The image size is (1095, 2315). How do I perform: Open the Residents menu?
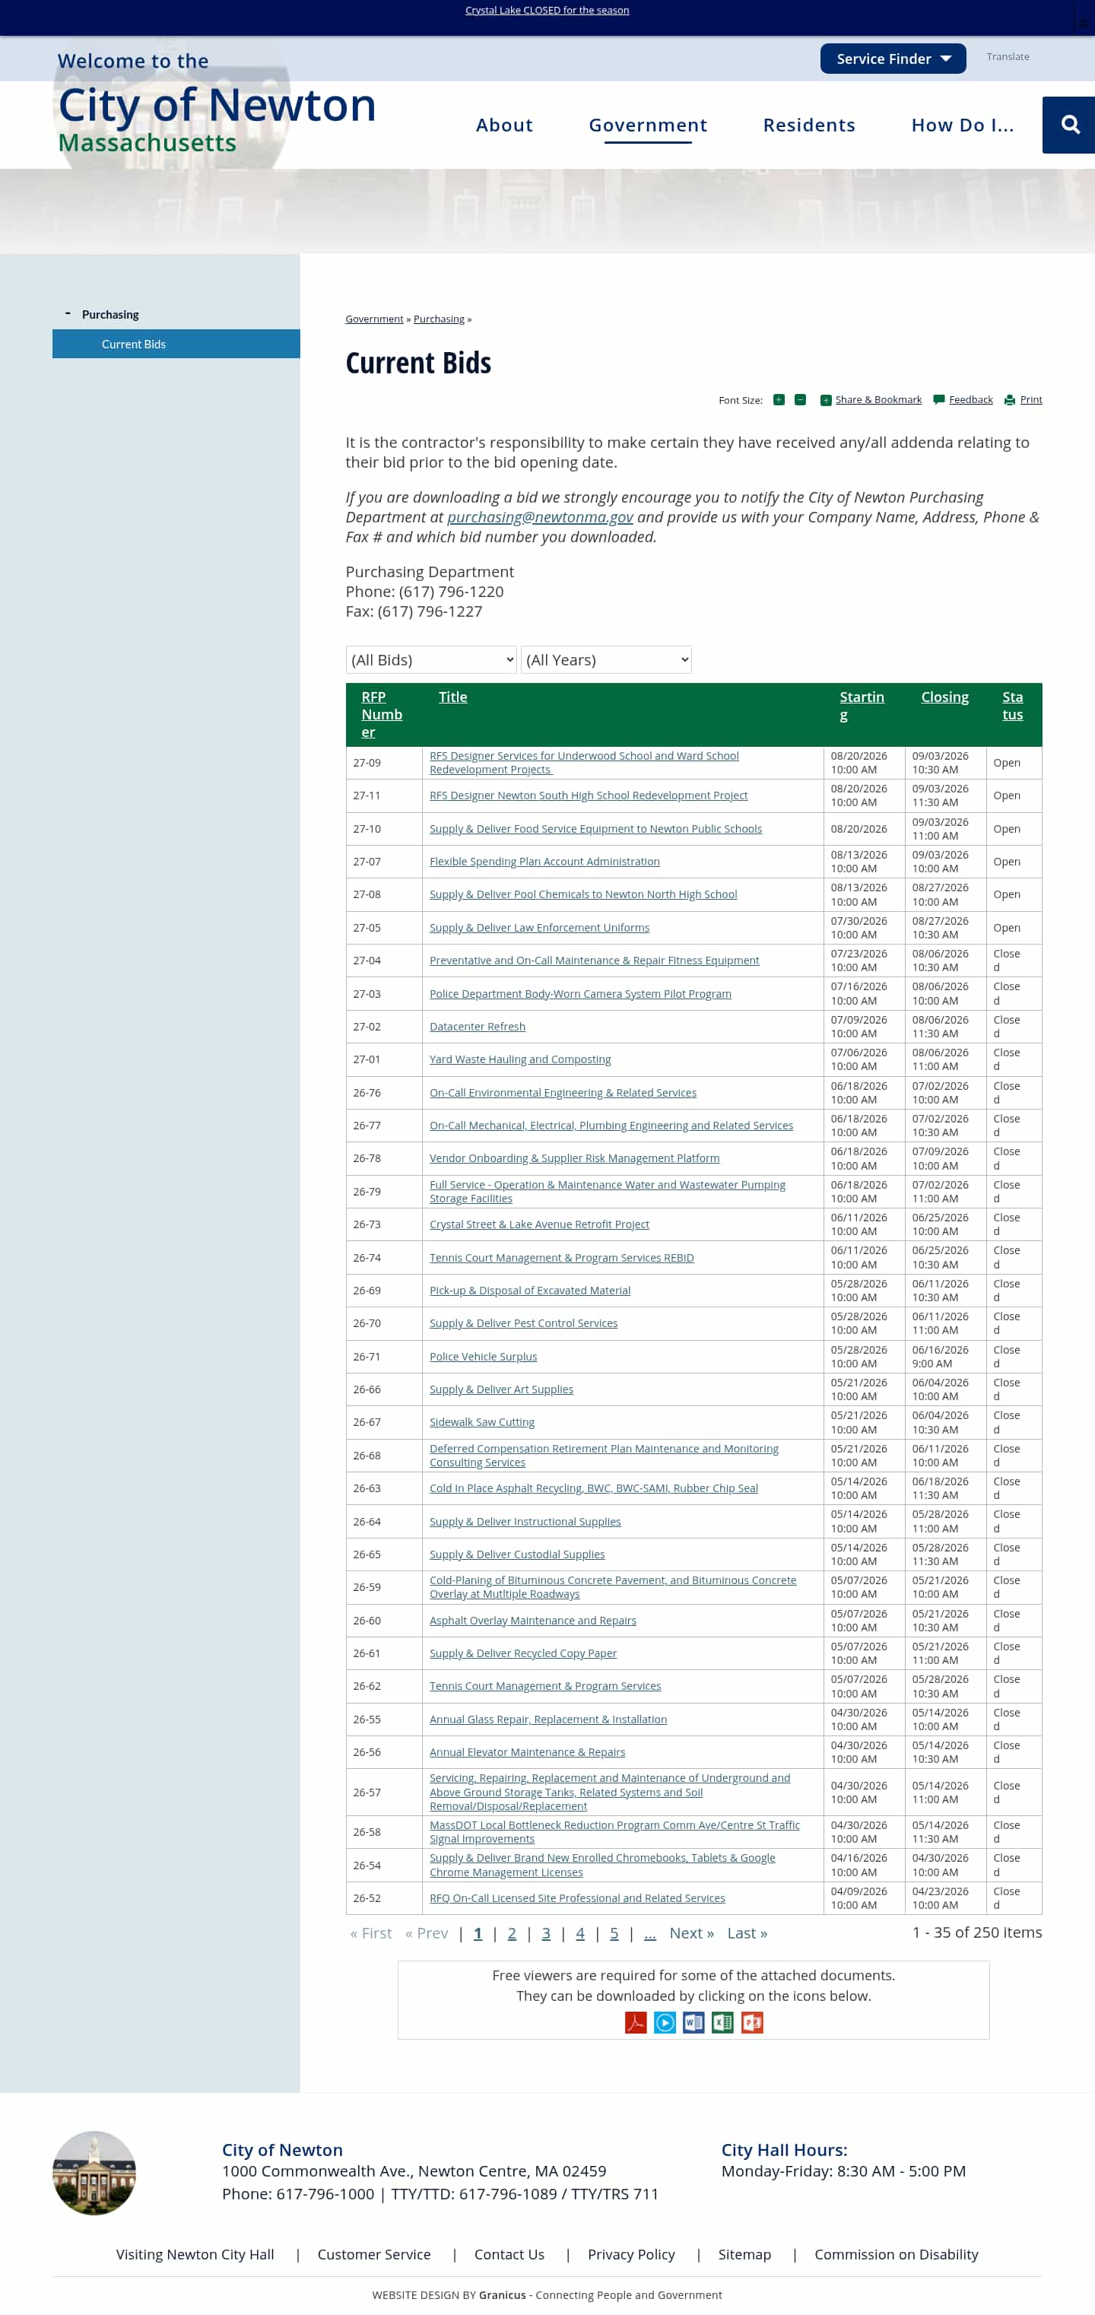809,125
